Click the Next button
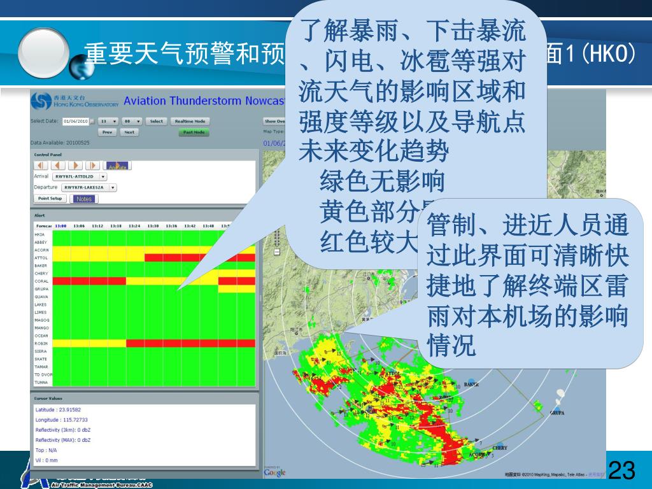The height and width of the screenshot is (489, 652). pos(129,132)
